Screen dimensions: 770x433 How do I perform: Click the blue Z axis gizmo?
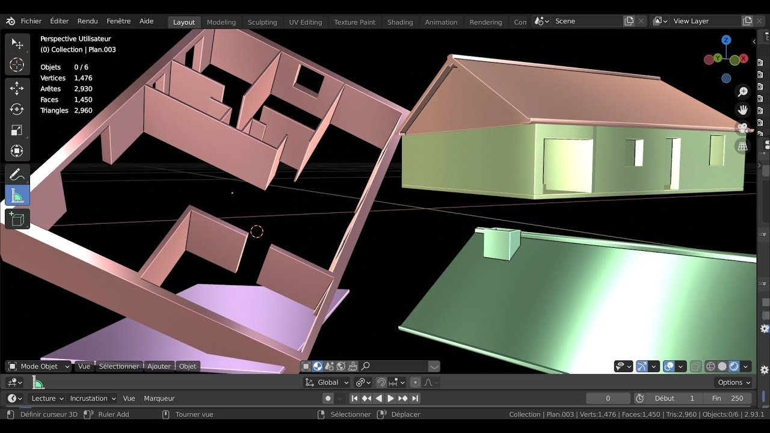pyautogui.click(x=726, y=40)
